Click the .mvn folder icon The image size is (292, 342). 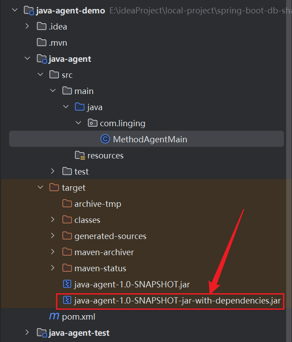coord(42,43)
